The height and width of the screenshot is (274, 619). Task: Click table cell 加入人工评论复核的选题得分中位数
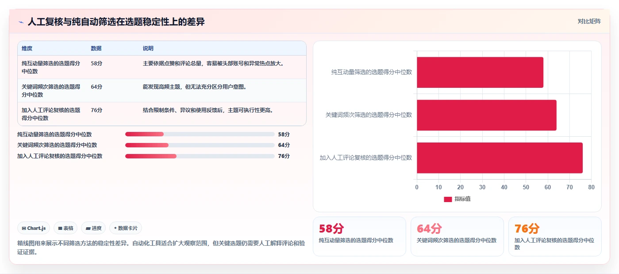point(51,114)
